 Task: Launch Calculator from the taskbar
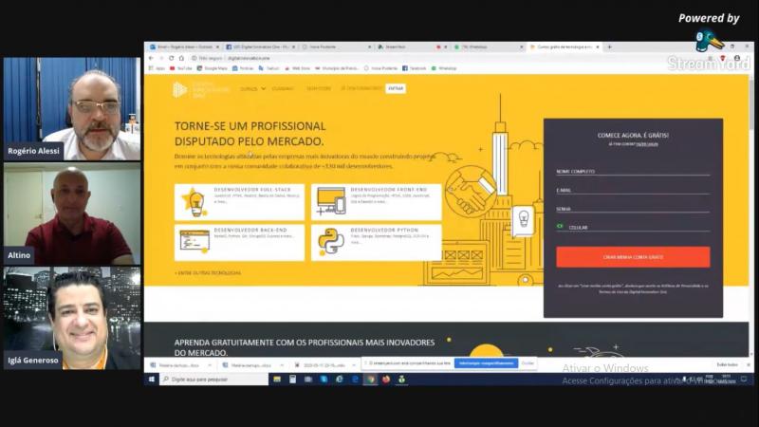(x=292, y=379)
